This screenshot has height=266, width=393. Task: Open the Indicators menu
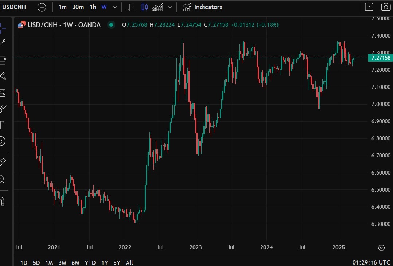[202, 7]
